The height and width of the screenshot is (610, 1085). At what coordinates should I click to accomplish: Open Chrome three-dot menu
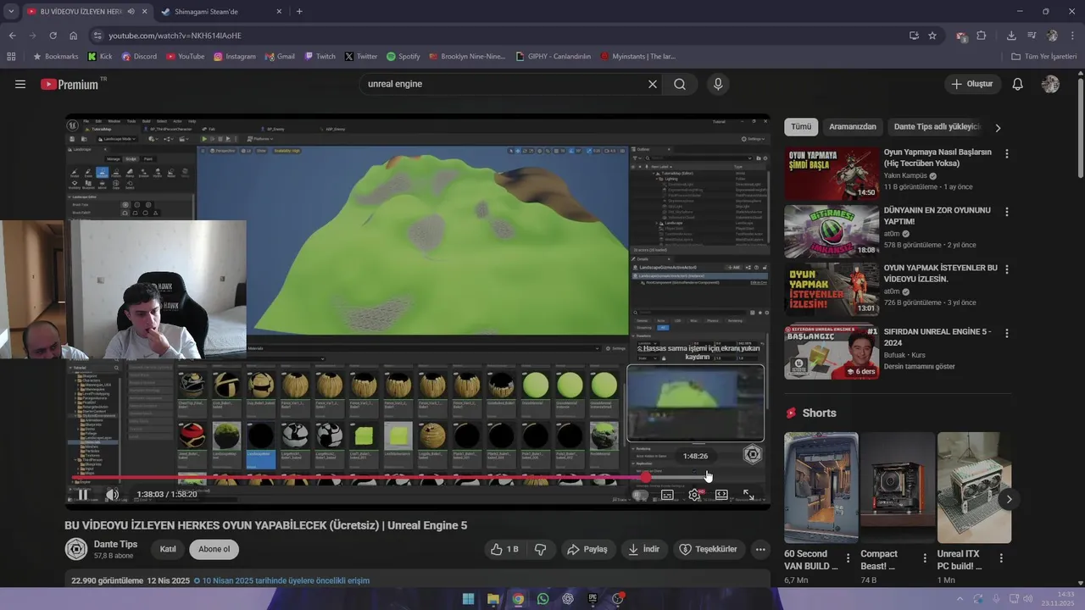pos(1073,36)
